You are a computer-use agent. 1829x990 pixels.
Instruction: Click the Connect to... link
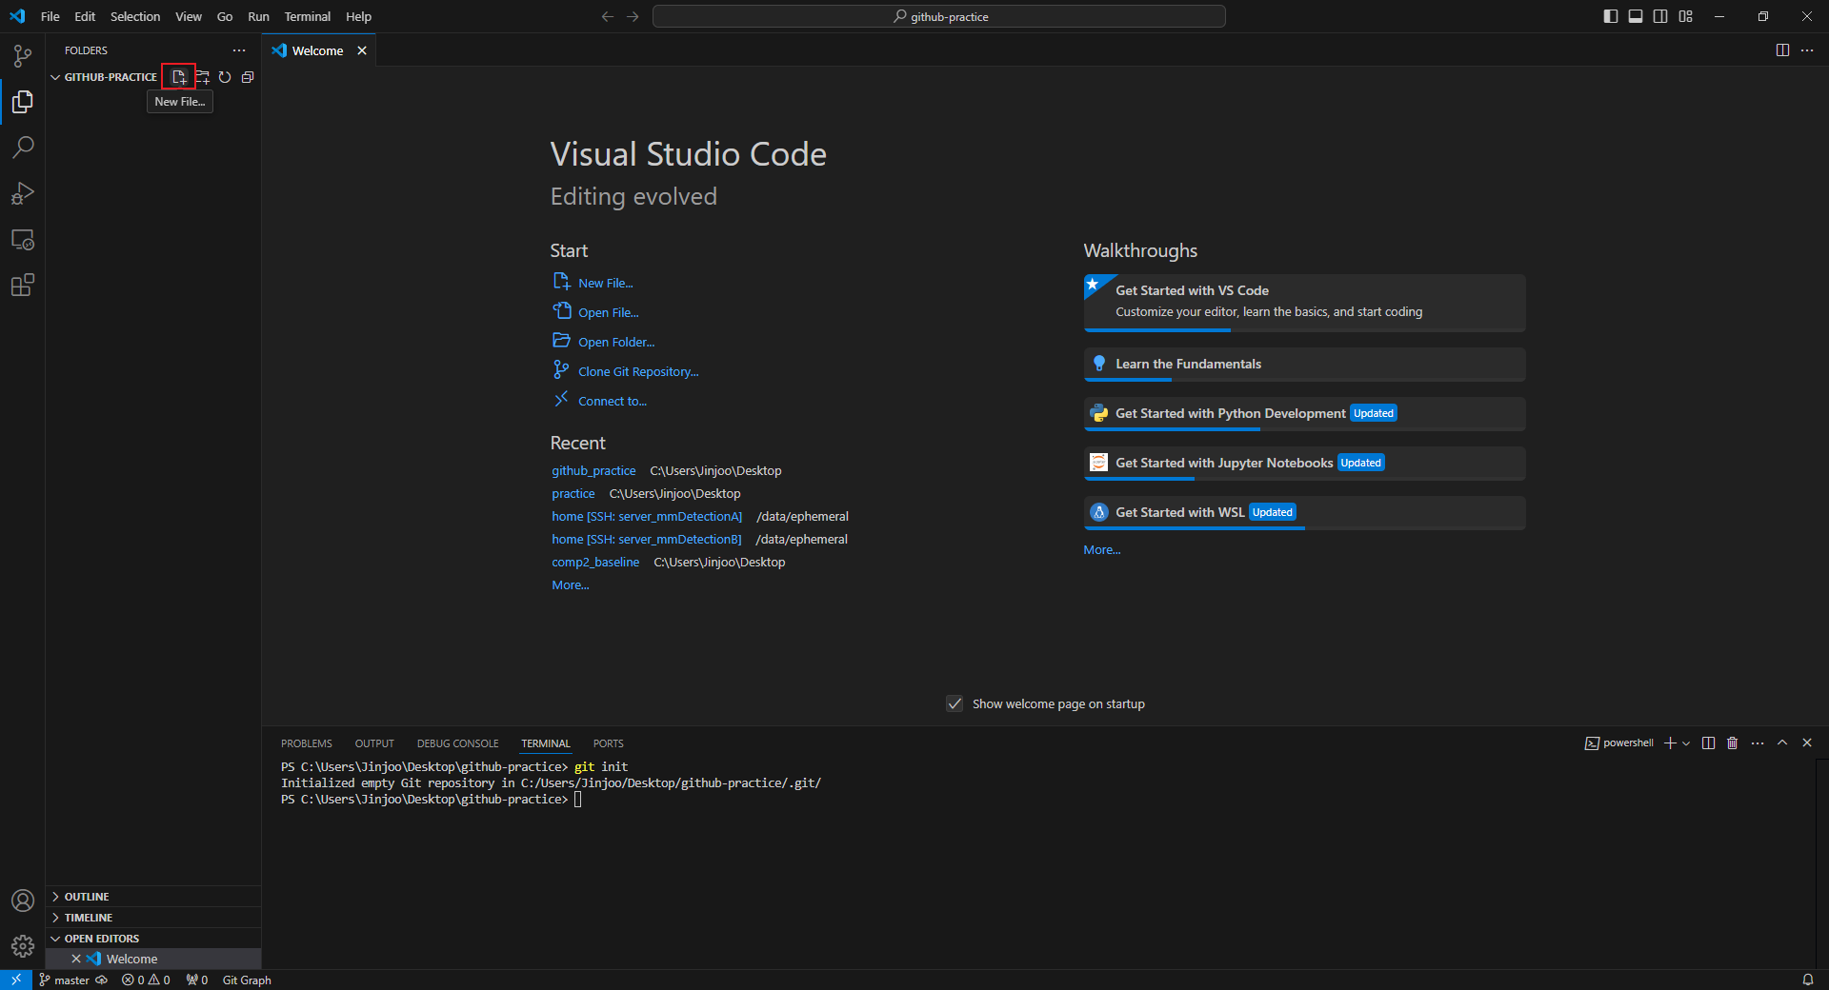click(612, 401)
